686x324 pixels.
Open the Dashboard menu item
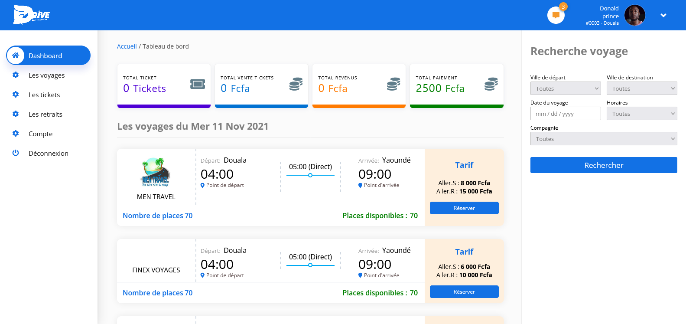click(x=48, y=56)
